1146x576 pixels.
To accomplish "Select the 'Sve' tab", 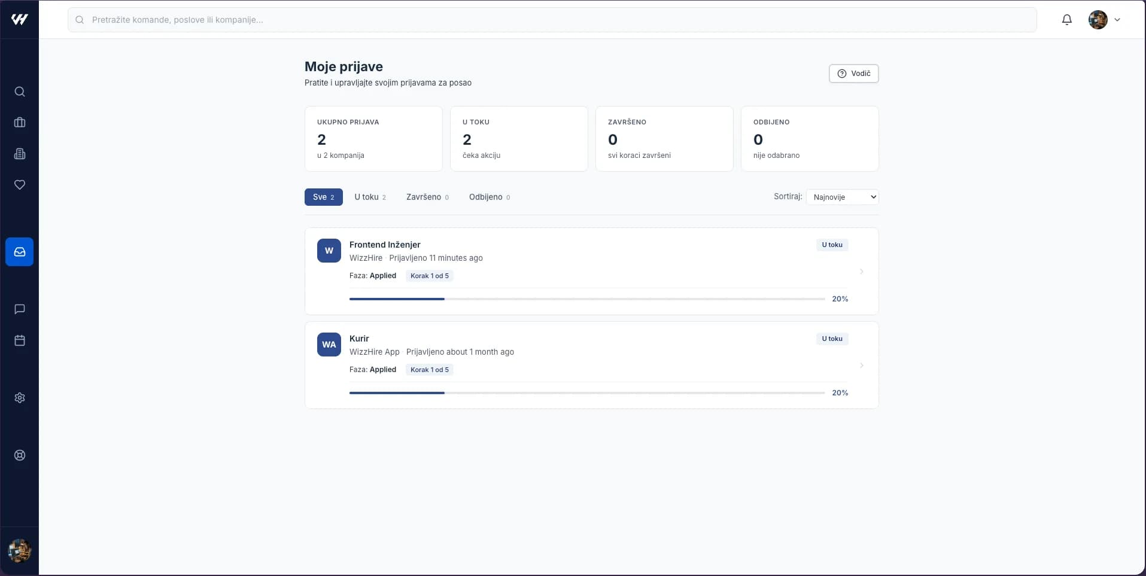I will (324, 197).
